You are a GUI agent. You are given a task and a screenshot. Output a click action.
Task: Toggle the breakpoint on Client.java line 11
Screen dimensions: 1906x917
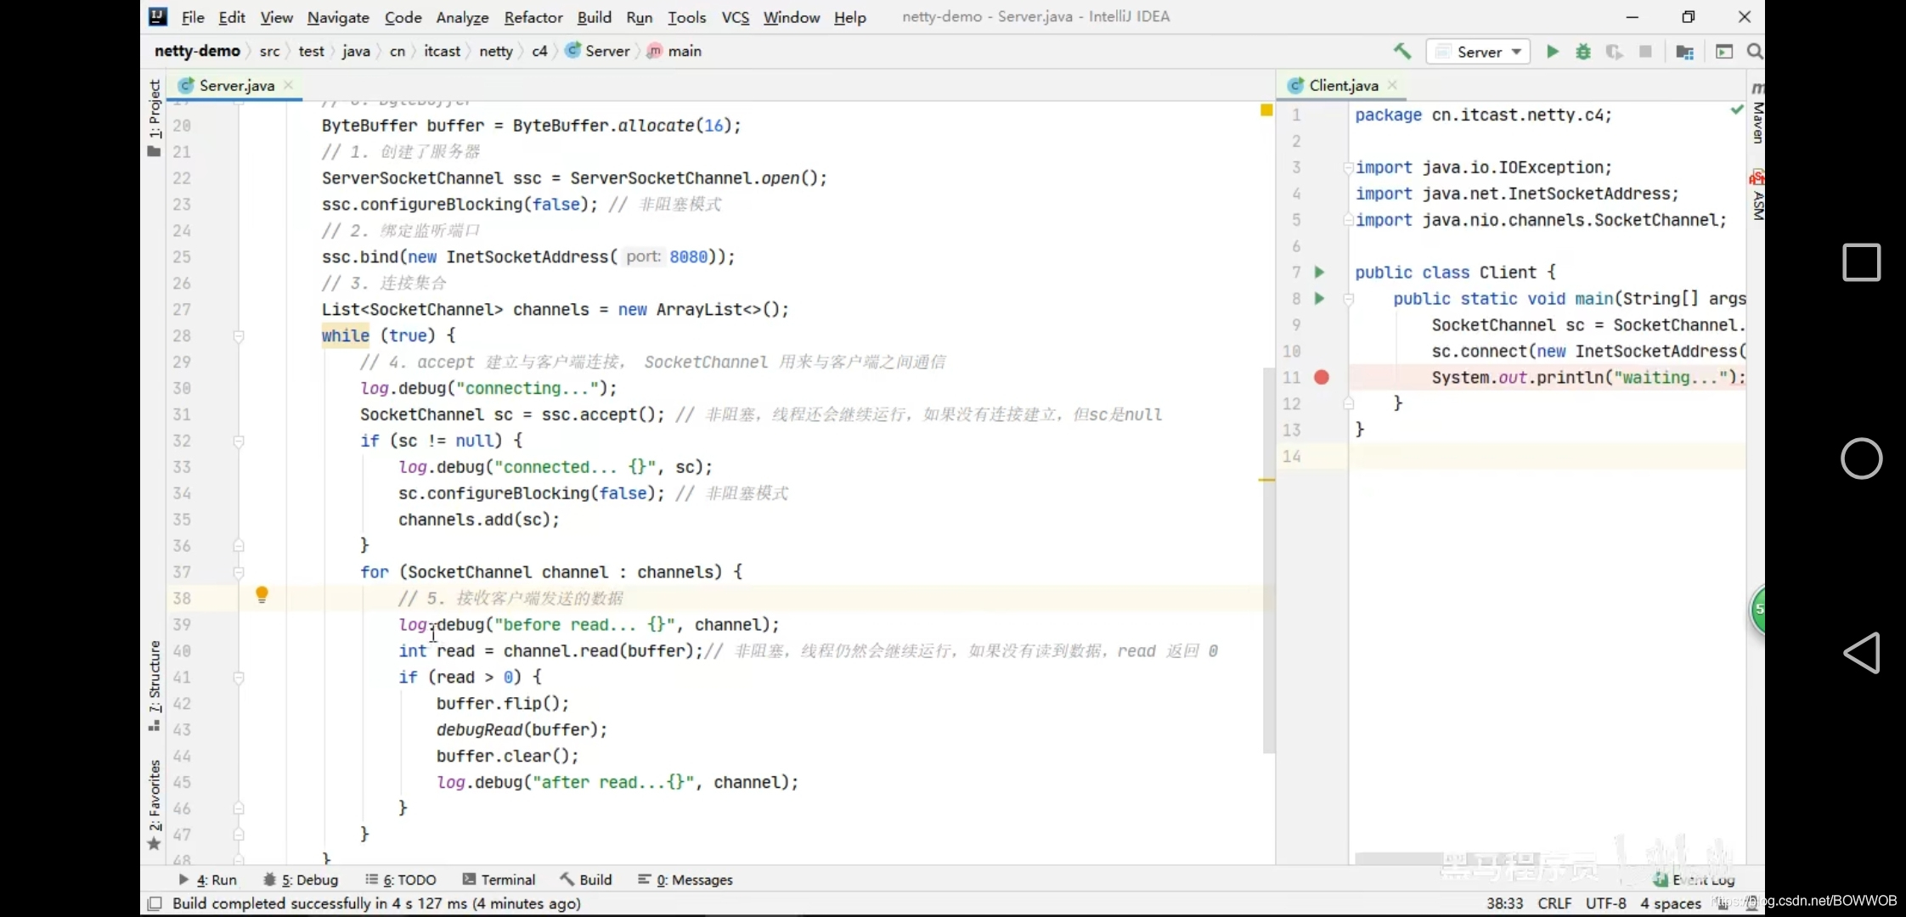[1322, 378]
